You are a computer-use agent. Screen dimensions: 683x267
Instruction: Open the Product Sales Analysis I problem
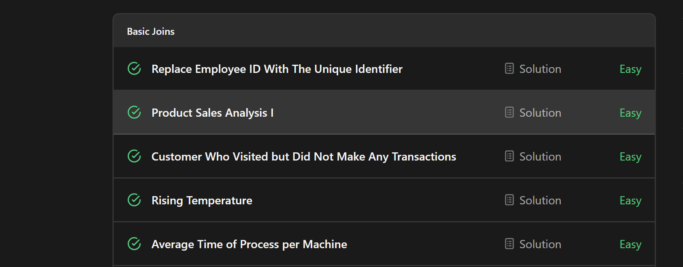[213, 113]
